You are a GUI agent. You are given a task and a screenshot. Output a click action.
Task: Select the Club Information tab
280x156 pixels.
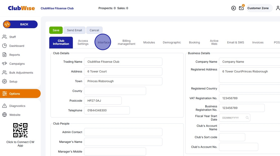coord(61,42)
